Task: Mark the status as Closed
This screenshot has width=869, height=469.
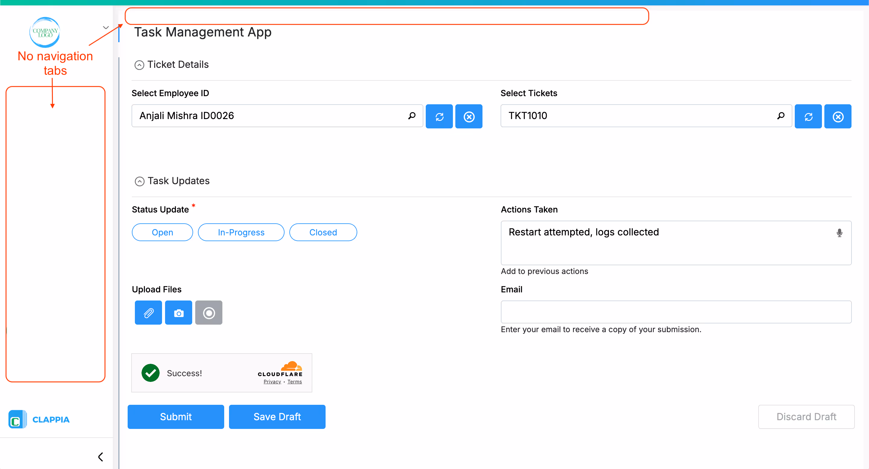Action: [x=323, y=232]
